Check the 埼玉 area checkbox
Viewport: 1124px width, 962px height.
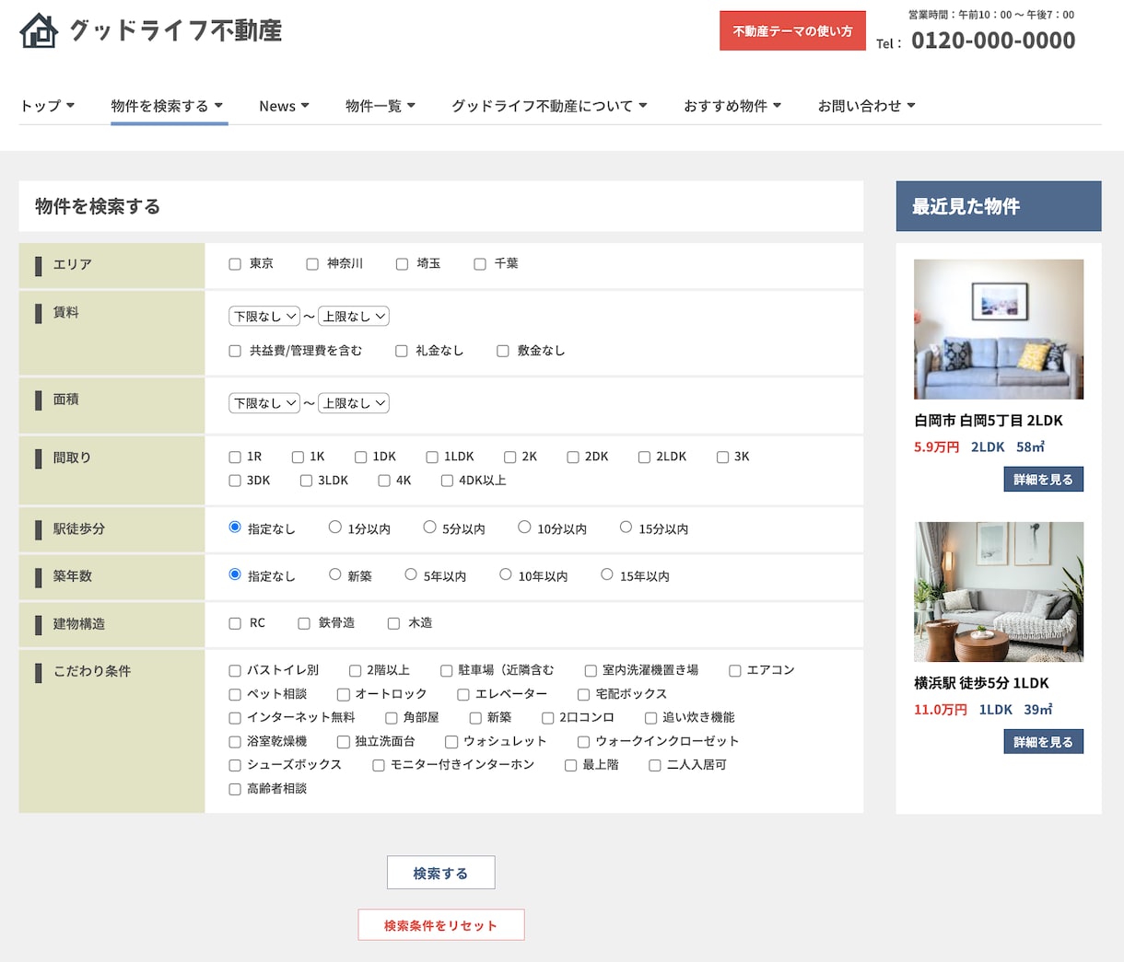click(x=402, y=264)
